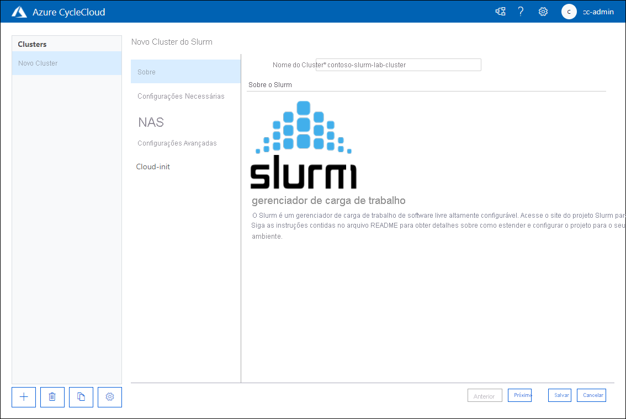Select the NAS section
This screenshot has height=419, width=626.
150,122
